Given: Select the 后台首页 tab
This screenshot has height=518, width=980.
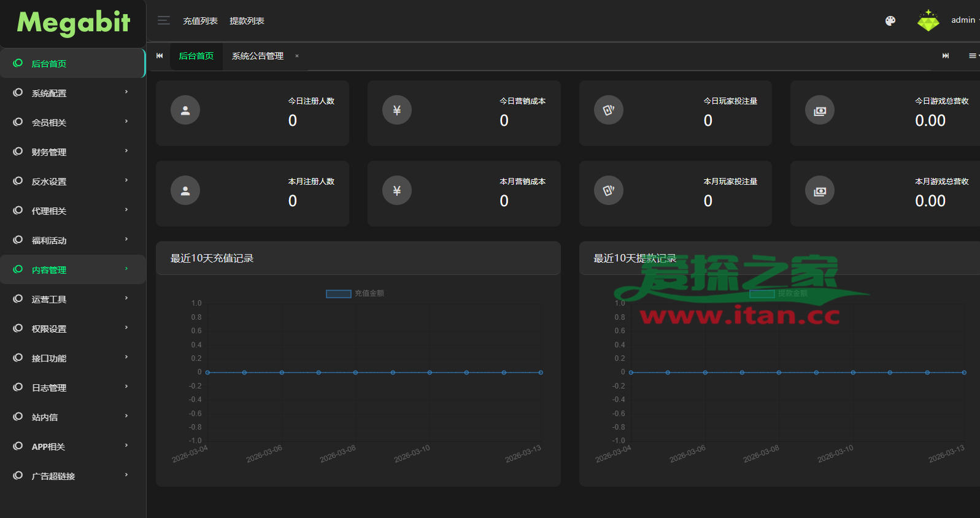Looking at the screenshot, I should click(196, 56).
